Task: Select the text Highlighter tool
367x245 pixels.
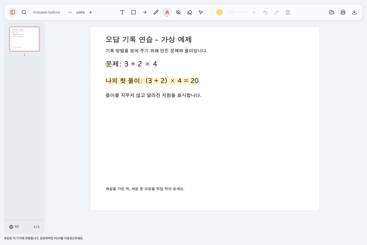Action: (167, 12)
